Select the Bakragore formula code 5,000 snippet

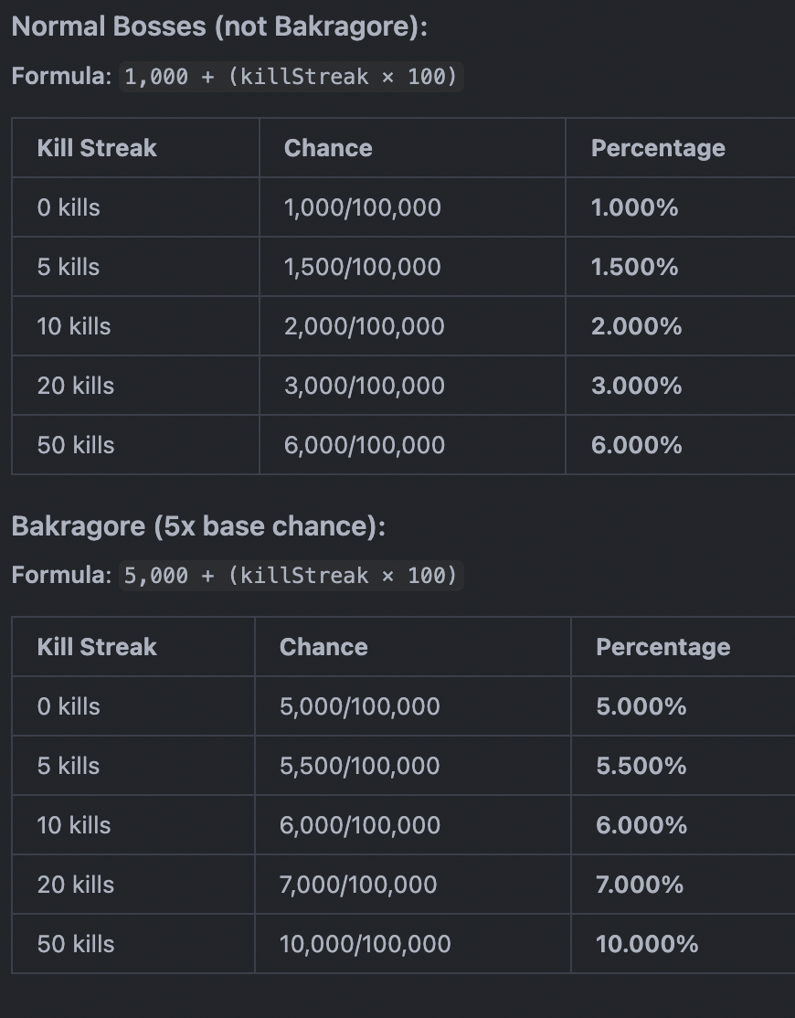tap(291, 575)
